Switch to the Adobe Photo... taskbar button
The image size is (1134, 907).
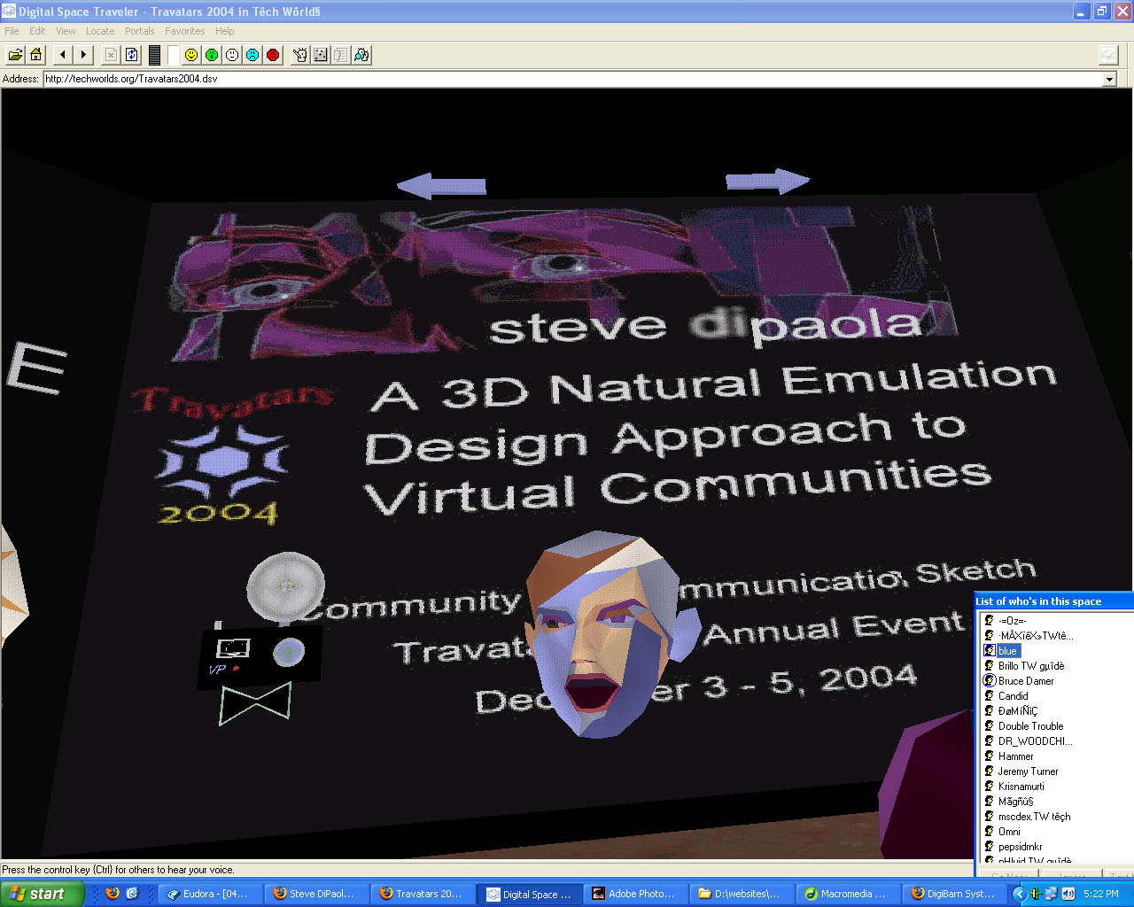636,894
